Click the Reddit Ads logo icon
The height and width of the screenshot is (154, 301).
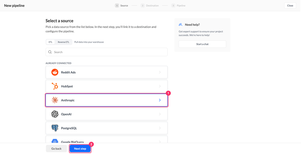(55, 72)
